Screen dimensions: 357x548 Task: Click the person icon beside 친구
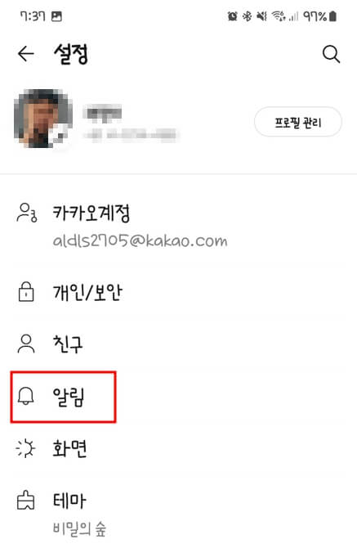click(x=26, y=344)
